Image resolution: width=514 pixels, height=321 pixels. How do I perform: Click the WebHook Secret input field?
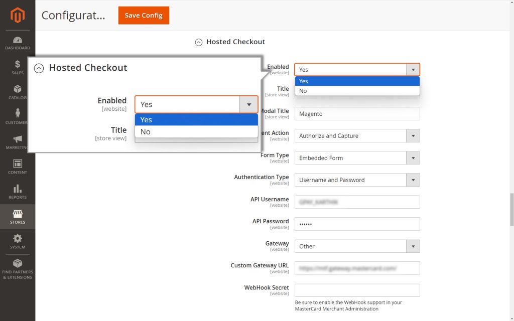357,290
